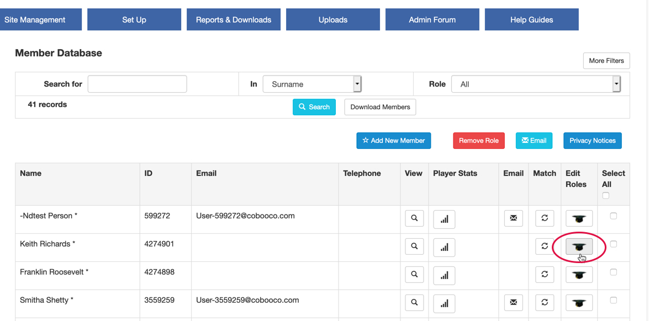Image resolution: width=649 pixels, height=321 pixels.
Task: Expand the Surname search field dropdown
Action: coord(312,84)
